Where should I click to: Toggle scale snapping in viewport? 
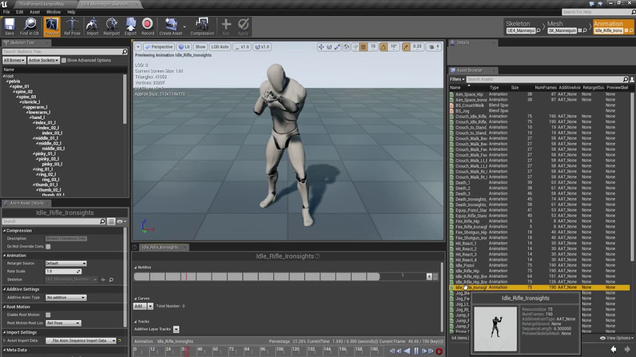[x=406, y=47]
